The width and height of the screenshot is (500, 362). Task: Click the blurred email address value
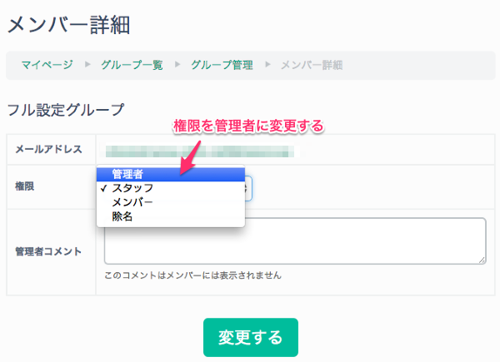pyautogui.click(x=198, y=150)
